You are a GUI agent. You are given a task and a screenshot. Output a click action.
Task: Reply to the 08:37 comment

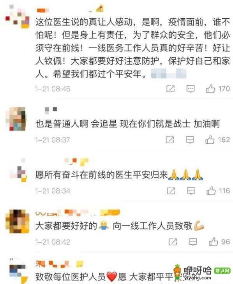[190, 140]
